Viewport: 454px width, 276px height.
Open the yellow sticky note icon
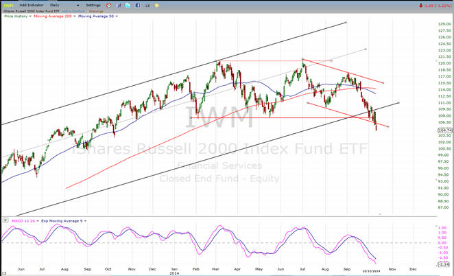click(x=156, y=5)
